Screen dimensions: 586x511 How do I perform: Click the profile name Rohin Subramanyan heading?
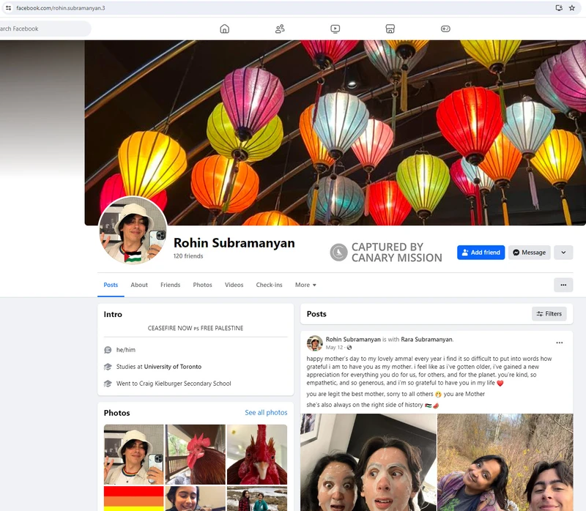click(x=234, y=243)
